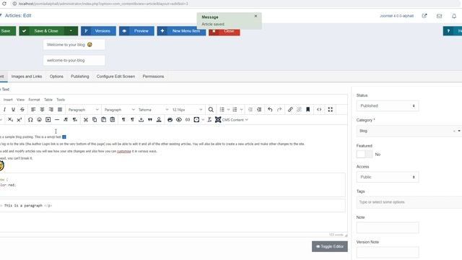Redo the last undone edit
Screen dimensions: 462x260
coord(279,110)
